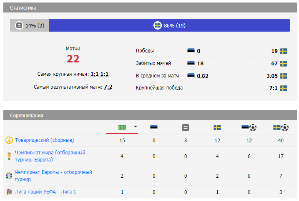
Task: Open Лига наций УЕФА - Лига С link
Action: (46, 192)
